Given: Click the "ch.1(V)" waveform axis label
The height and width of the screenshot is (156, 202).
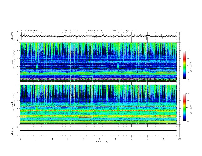Looking at the screenshot, I should [x=12, y=36].
